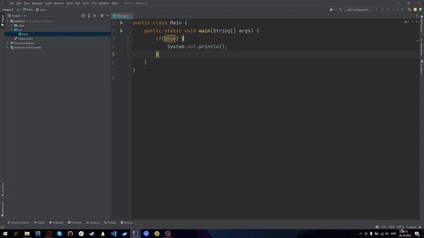Open the File menu

tap(12, 3)
